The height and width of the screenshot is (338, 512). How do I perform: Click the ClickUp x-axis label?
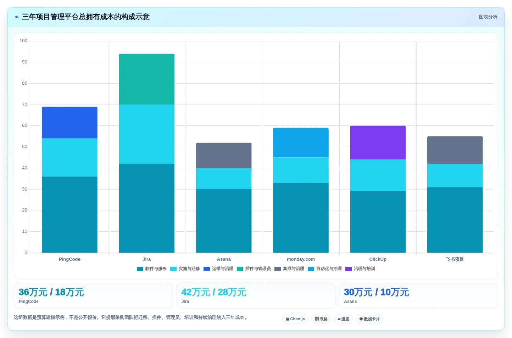[x=378, y=259]
